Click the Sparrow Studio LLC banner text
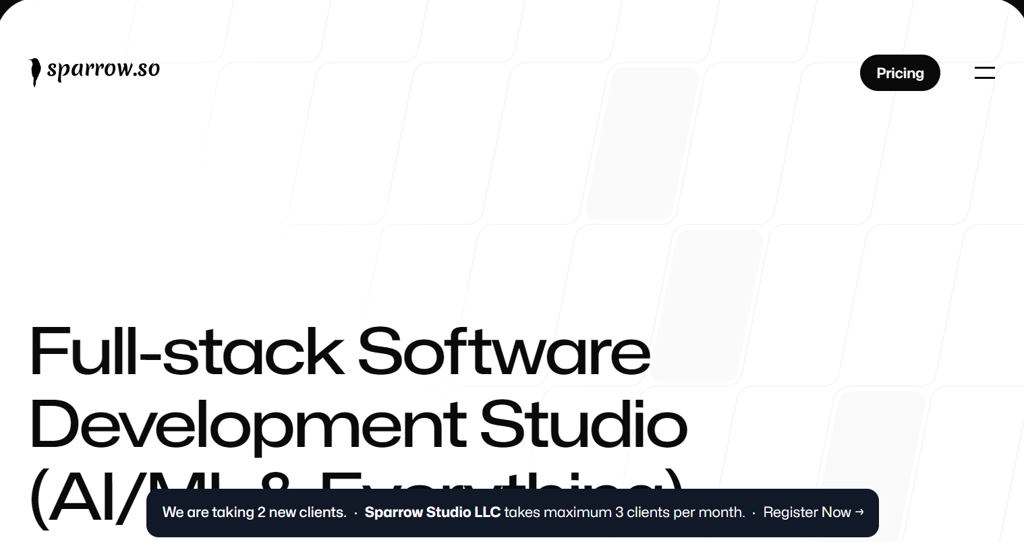This screenshot has height=542, width=1024. (x=432, y=512)
